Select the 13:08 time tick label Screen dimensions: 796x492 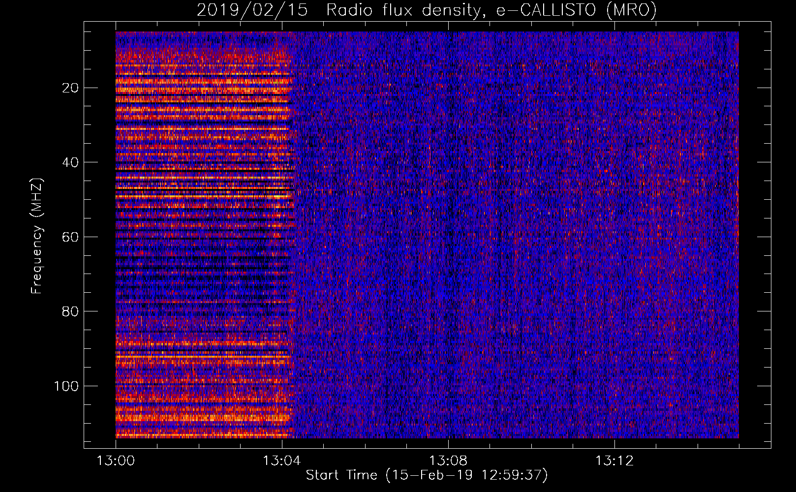point(448,461)
